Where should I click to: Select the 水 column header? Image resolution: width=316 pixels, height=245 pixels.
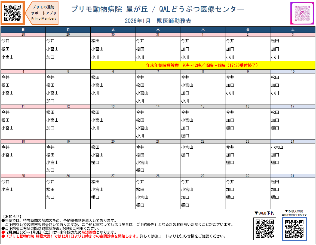coord(158,30)
